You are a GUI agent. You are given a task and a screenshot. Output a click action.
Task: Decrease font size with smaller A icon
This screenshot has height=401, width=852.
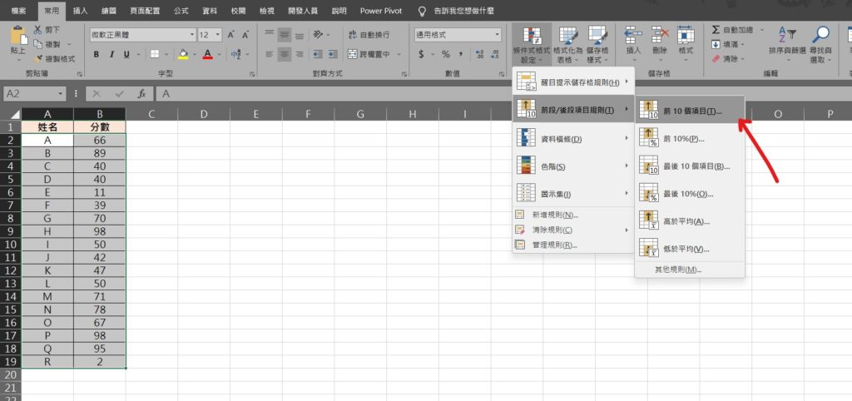coord(245,35)
